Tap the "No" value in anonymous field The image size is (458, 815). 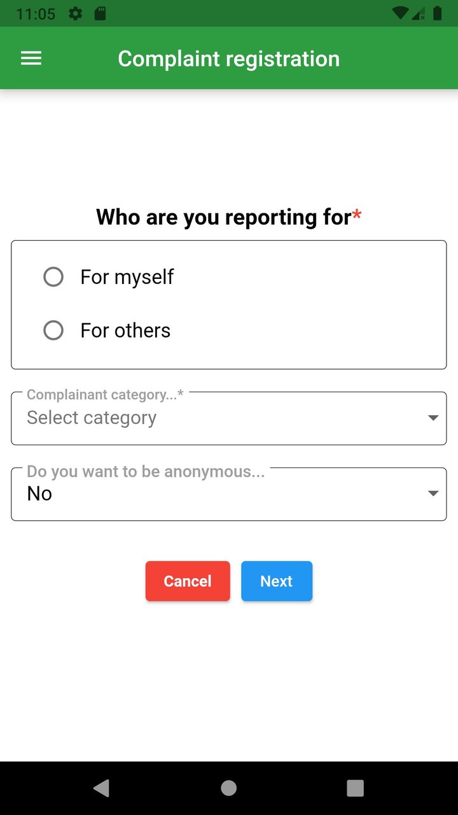click(39, 493)
